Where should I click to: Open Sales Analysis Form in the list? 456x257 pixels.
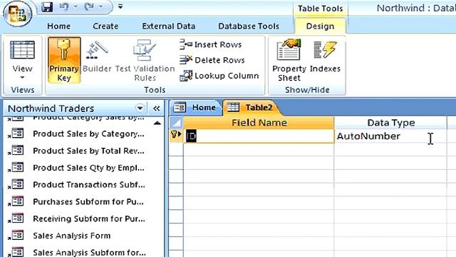(x=71, y=236)
